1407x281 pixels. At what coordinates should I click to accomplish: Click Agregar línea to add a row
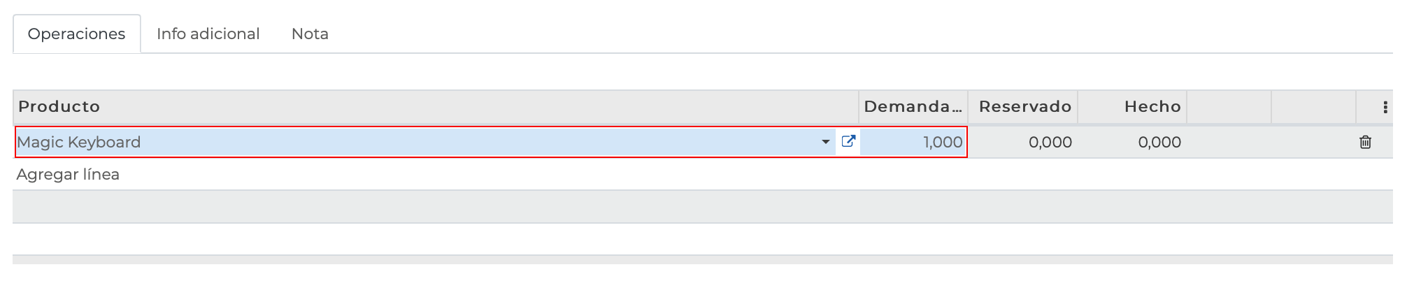click(68, 174)
